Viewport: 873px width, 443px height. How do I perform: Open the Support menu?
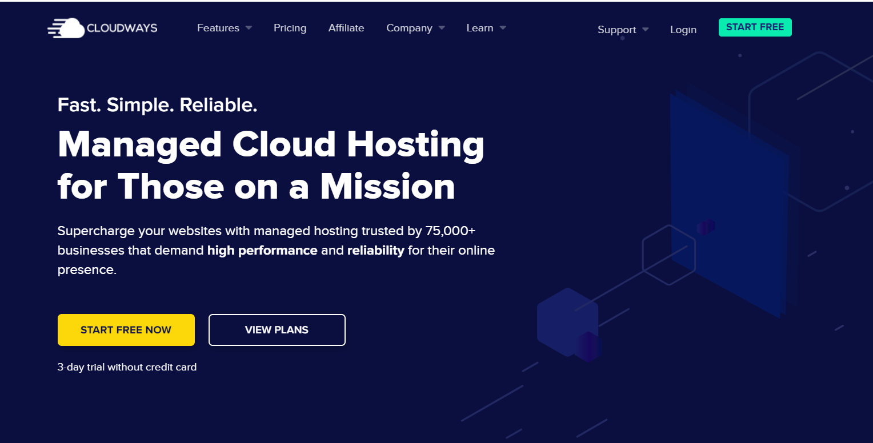click(617, 30)
